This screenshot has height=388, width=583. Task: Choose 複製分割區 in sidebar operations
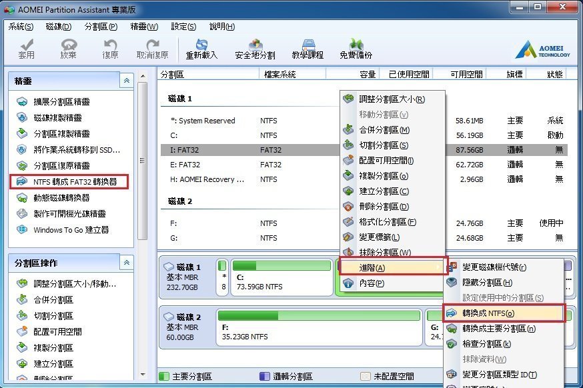[x=45, y=347]
